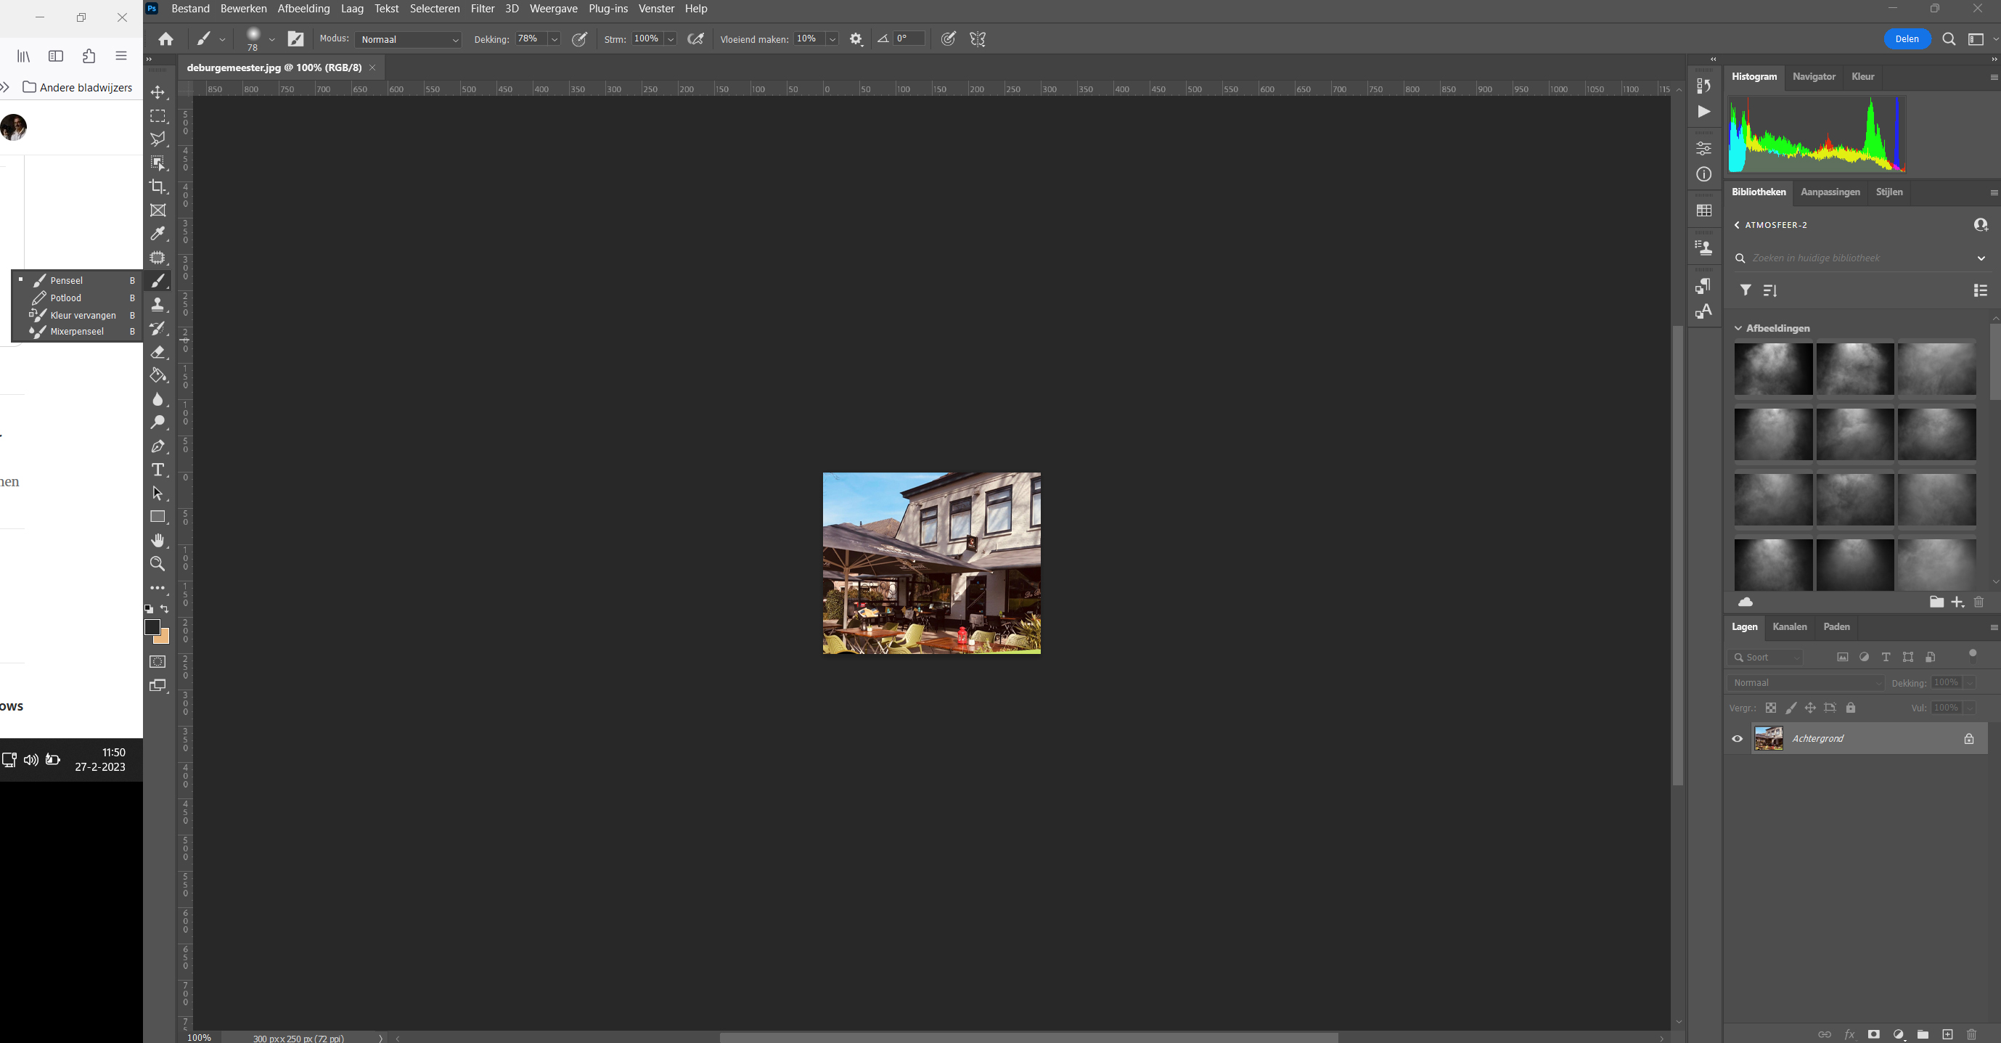This screenshot has width=2001, height=1043.
Task: Select the Eyedropper tool
Action: (x=158, y=233)
